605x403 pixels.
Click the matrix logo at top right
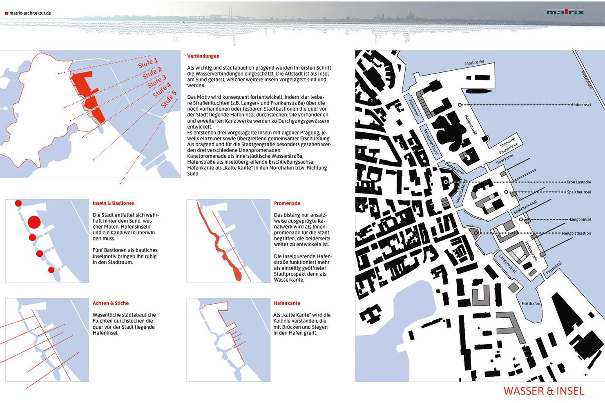click(565, 13)
